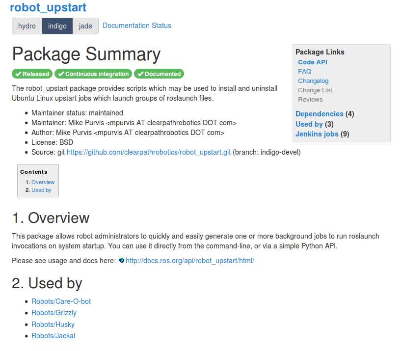Click the green Documented badge

tap(159, 74)
